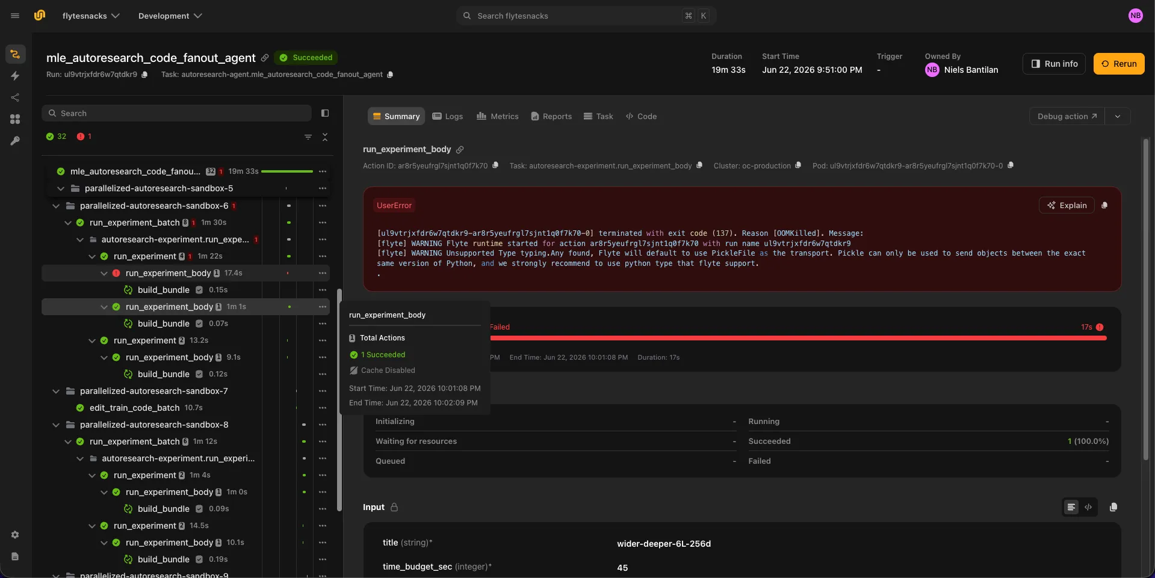Collapse parallelized-autoresearch-sandbox-7 folder

tap(56, 391)
